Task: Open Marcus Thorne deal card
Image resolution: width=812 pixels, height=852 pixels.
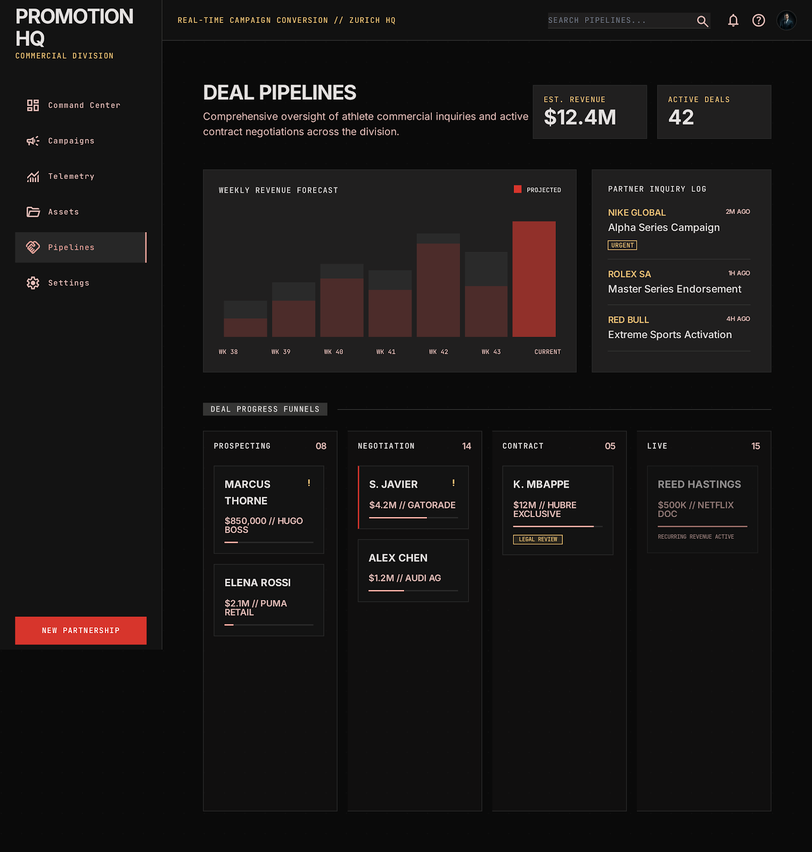Action: pyautogui.click(x=269, y=510)
